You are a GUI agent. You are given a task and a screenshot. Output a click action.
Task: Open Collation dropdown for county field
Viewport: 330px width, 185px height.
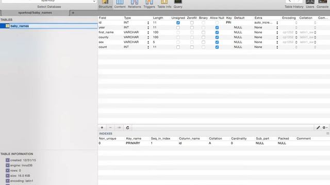[315, 38]
